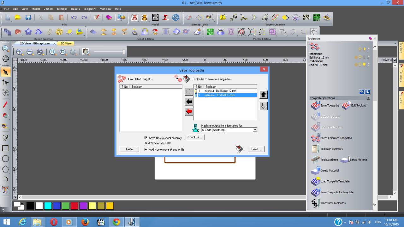
Task: Click the Zoom Out magnifier
Action: [x=30, y=52]
